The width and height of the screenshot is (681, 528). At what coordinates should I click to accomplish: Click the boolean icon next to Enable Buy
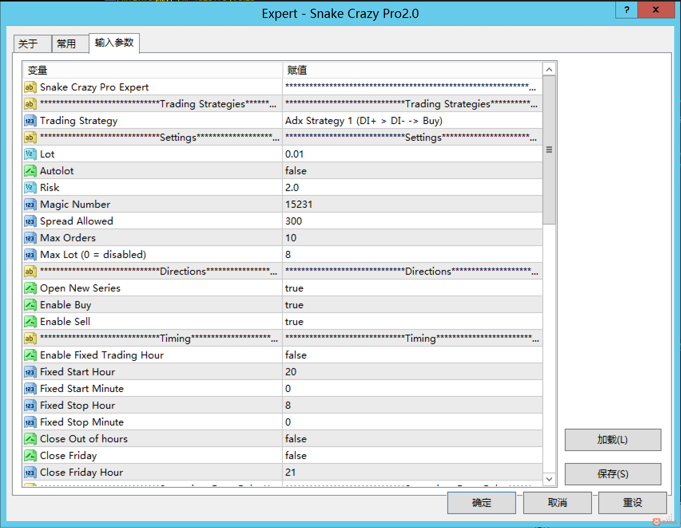tap(30, 305)
